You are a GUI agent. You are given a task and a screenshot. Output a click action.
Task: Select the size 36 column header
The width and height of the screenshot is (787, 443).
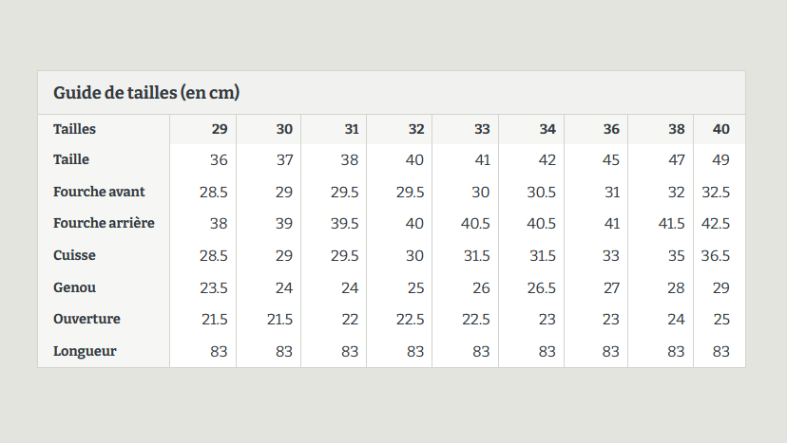click(611, 129)
